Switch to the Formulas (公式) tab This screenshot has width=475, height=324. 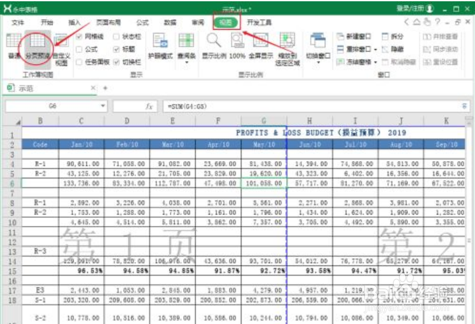142,22
